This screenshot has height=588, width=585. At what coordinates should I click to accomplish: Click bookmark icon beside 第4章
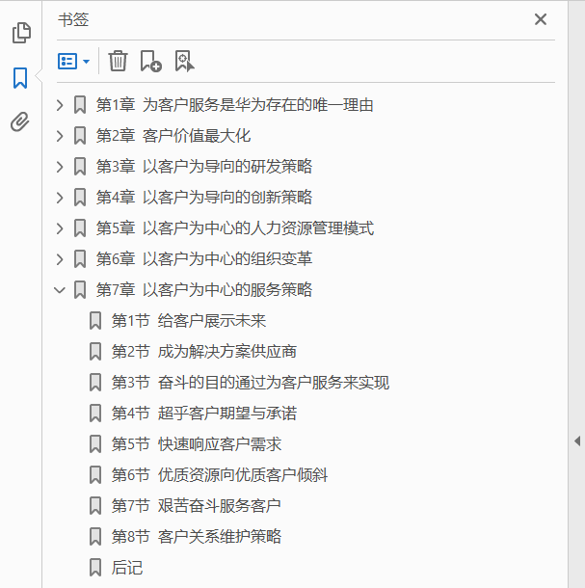pos(79,198)
